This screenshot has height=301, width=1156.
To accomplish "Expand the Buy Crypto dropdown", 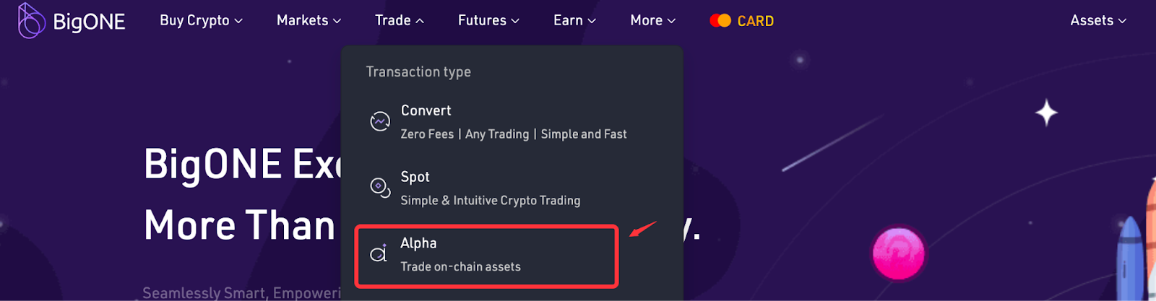I will (201, 21).
